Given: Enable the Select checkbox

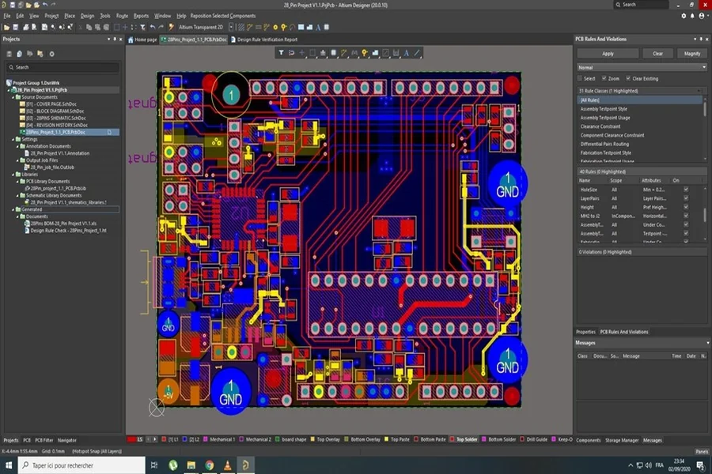Looking at the screenshot, I should (x=579, y=79).
